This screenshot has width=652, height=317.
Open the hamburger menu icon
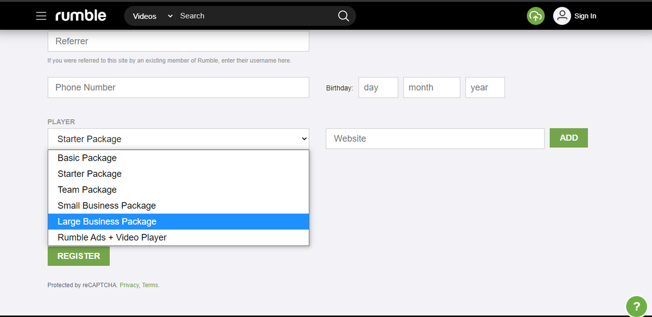tap(41, 16)
